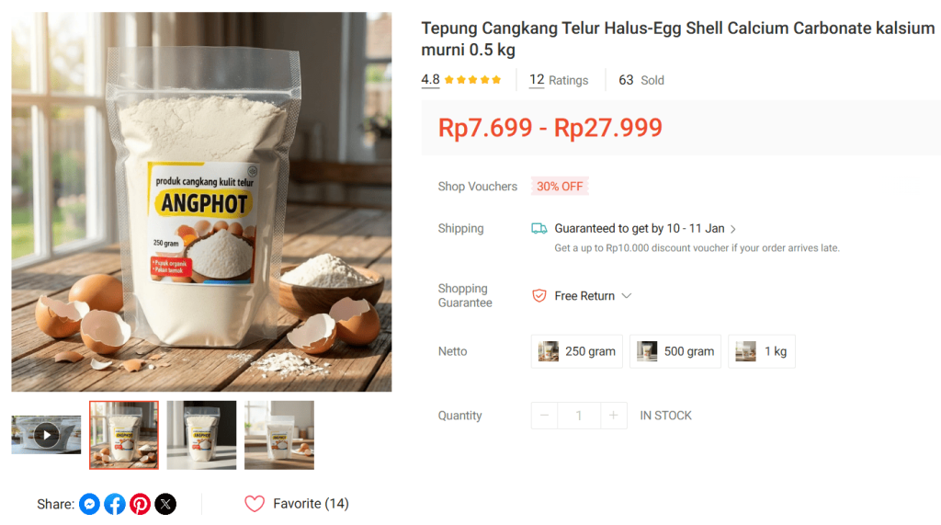This screenshot has width=941, height=525.
Task: Click the Free Return shield icon
Action: [x=539, y=295]
